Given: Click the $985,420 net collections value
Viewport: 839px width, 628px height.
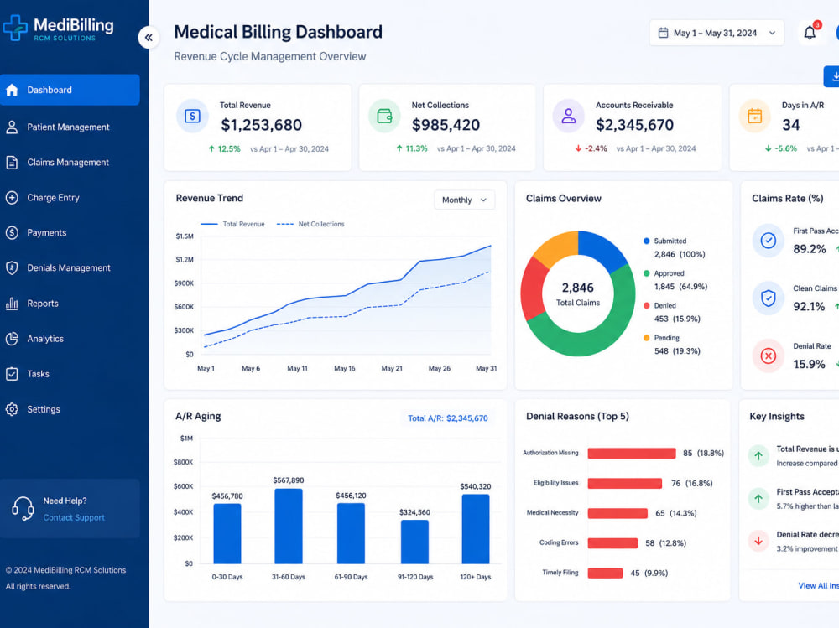Looking at the screenshot, I should click(446, 125).
